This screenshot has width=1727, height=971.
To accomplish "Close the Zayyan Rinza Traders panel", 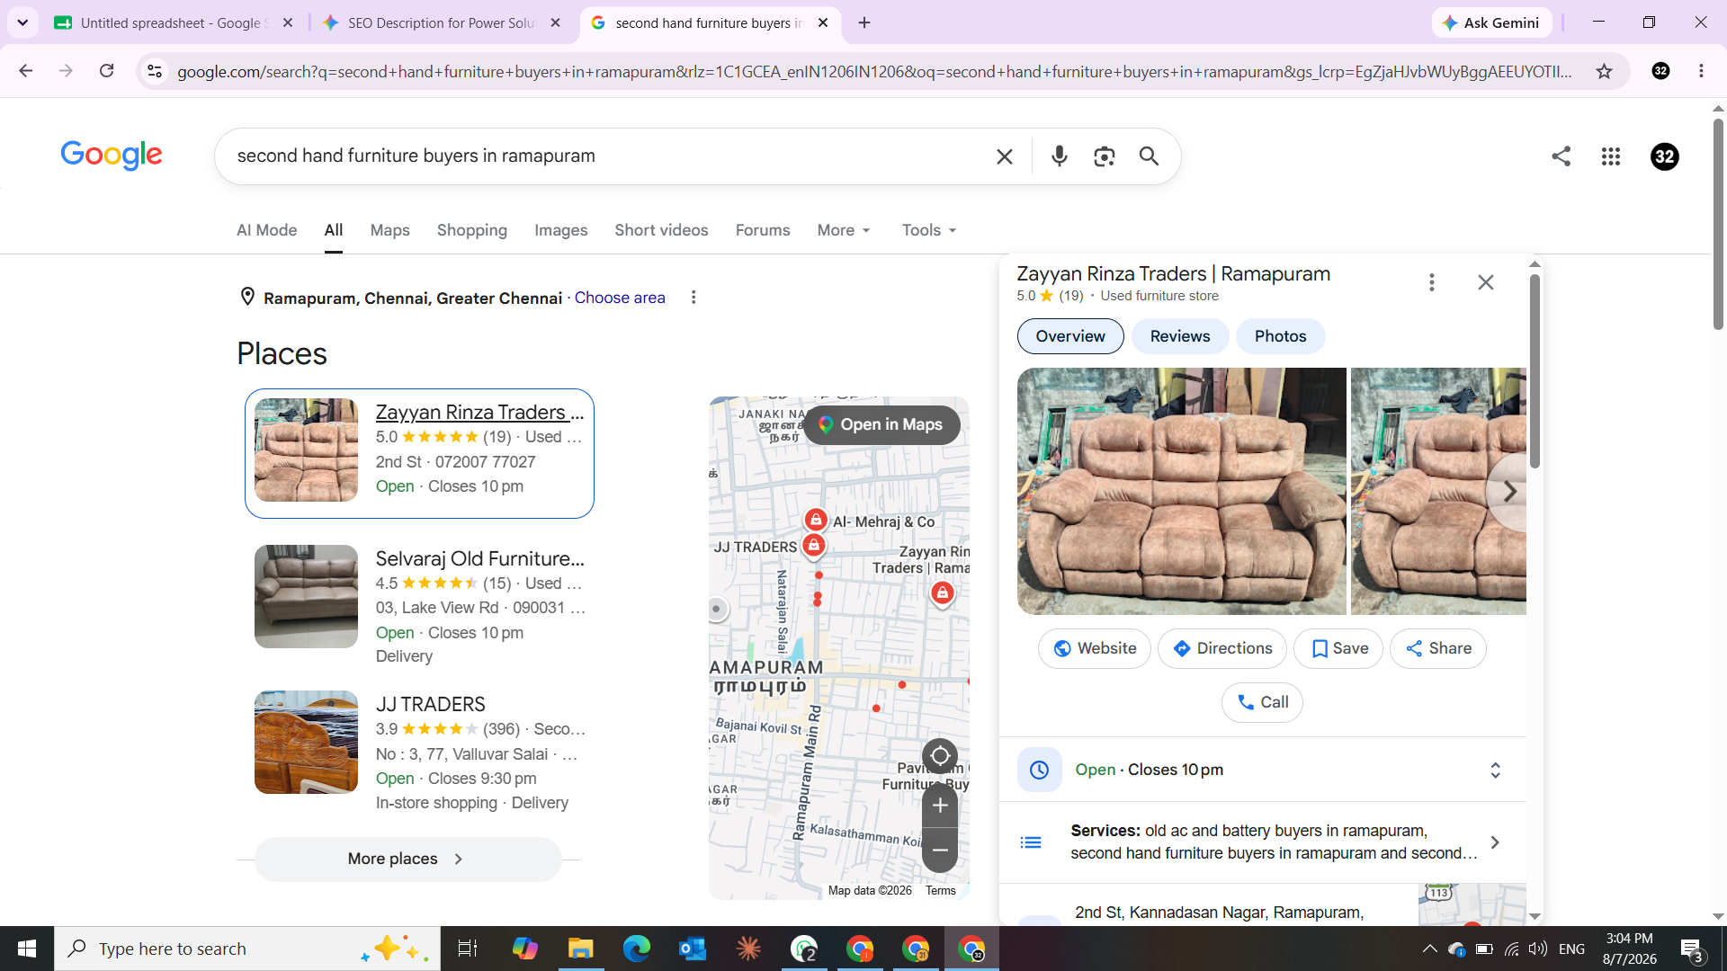I will (1486, 282).
